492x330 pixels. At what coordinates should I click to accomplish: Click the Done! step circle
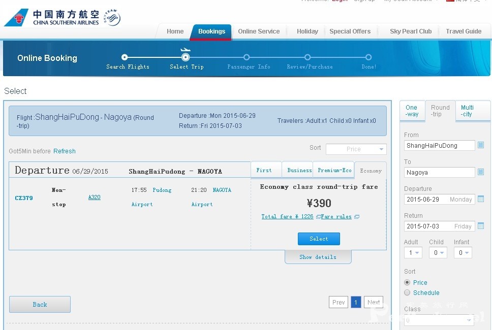pos(368,57)
